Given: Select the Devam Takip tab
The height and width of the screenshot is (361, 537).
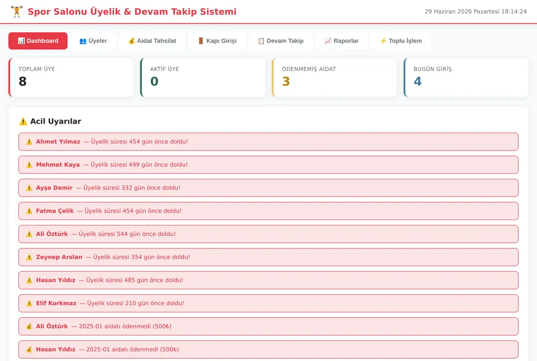Looking at the screenshot, I should (281, 41).
